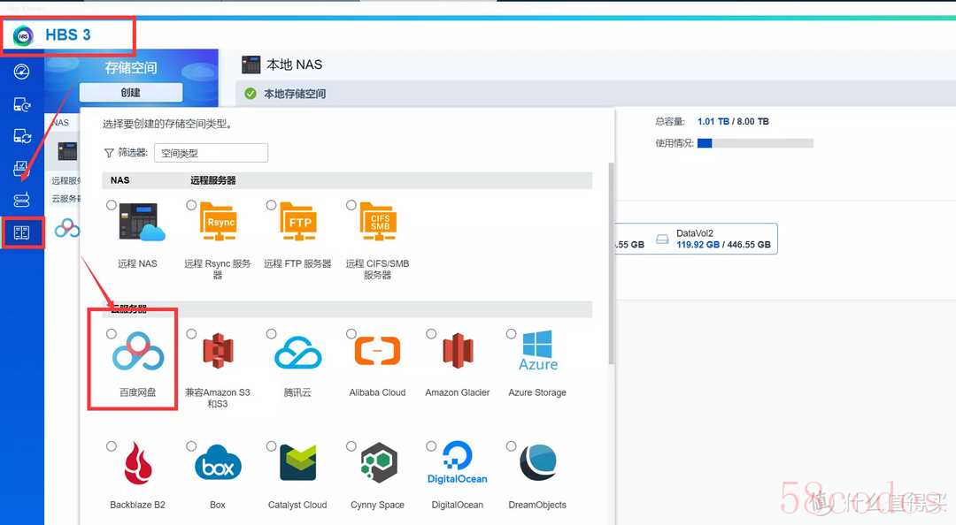Click the Cynny Space hexagon icon

[x=379, y=463]
